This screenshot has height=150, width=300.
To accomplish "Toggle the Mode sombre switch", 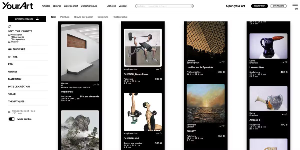I will tap(12, 119).
